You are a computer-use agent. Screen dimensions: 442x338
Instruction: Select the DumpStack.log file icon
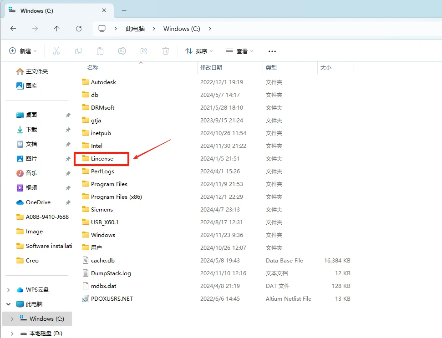tap(86, 273)
